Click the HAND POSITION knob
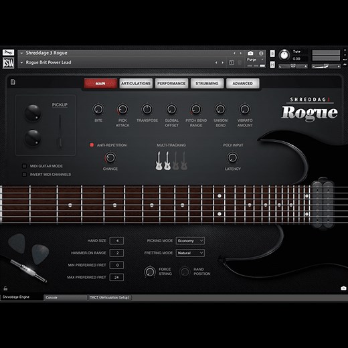 coord(185,272)
